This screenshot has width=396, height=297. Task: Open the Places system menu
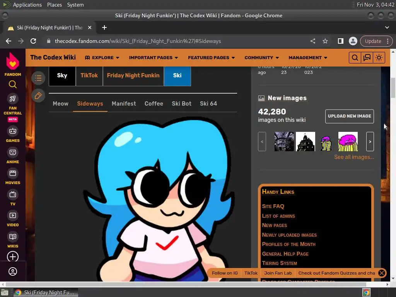point(54,5)
